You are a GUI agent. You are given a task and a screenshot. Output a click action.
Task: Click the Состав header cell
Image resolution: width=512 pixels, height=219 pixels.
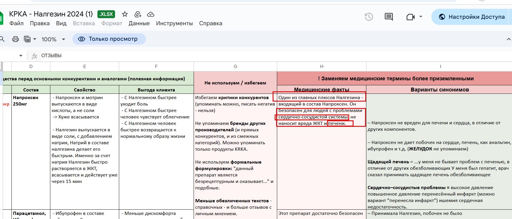31,90
